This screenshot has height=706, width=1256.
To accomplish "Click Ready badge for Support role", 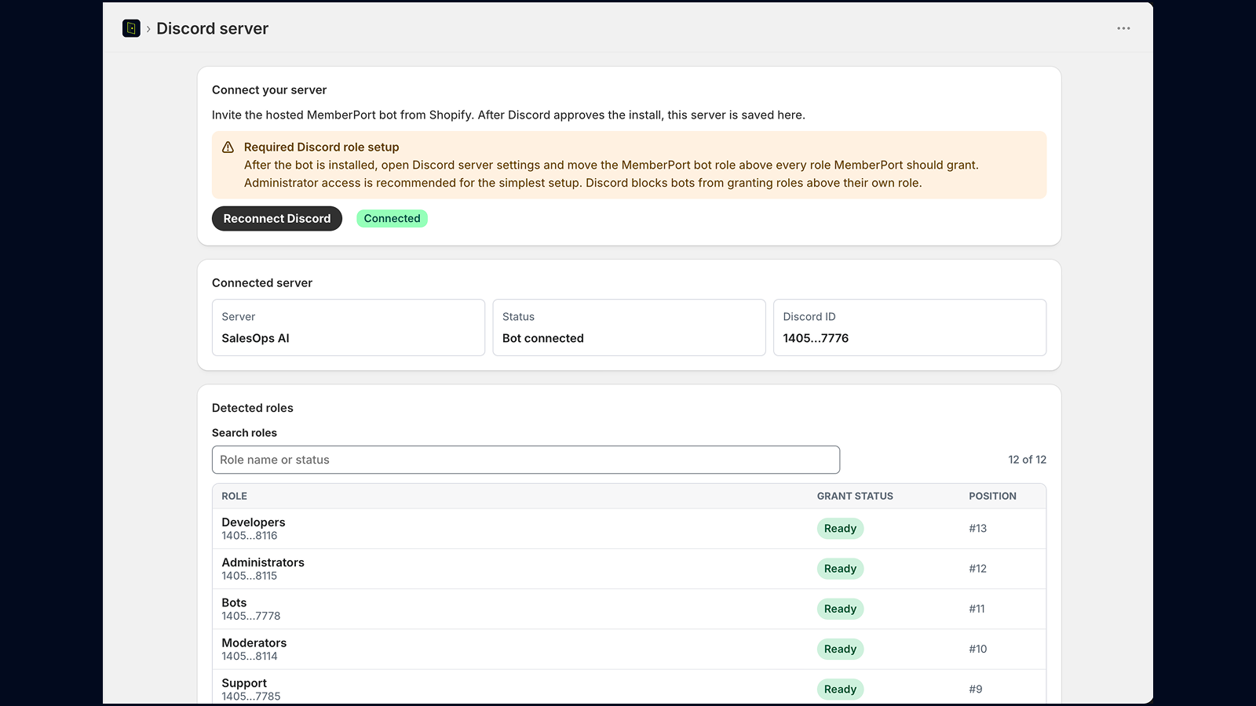I will tap(840, 690).
